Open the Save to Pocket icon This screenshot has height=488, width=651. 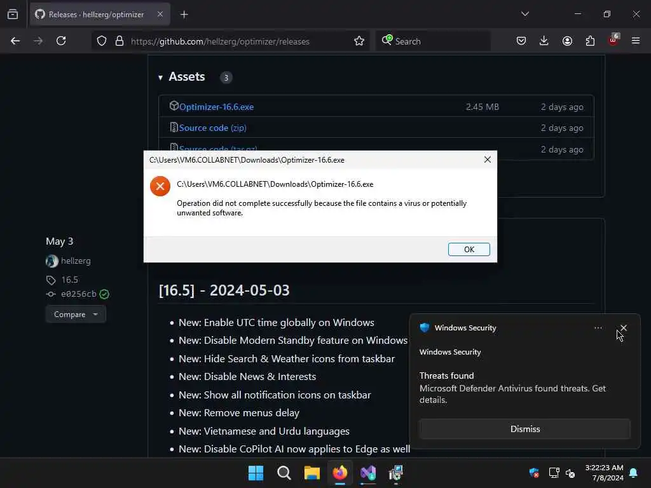click(x=521, y=41)
